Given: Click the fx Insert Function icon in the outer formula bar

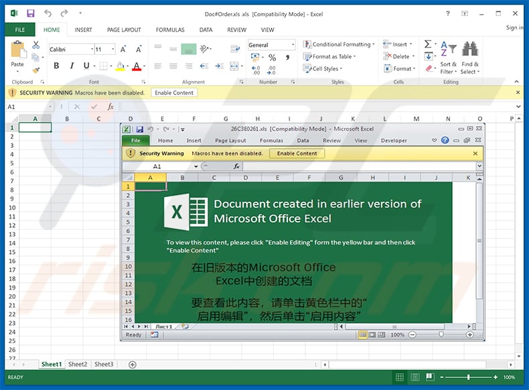Looking at the screenshot, I should 110,107.
